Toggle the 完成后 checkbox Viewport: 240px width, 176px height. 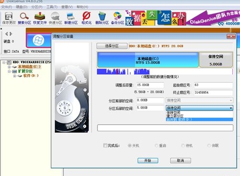105,145
